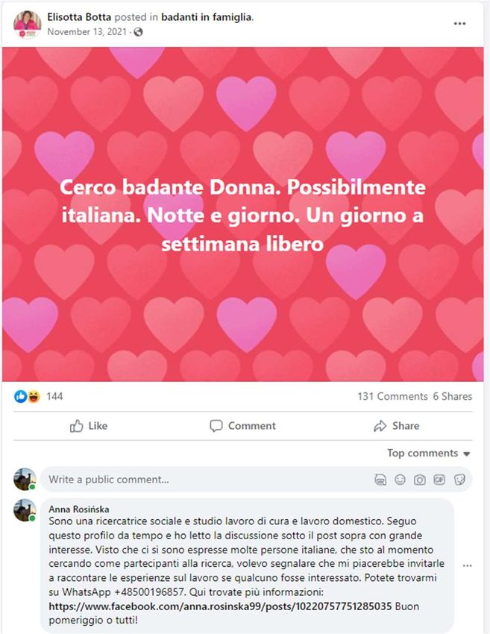490x634 pixels.
Task: Open the badanti in famiglia group
Action: (x=207, y=17)
